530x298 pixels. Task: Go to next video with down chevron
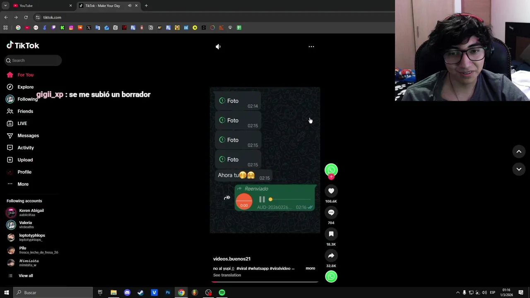point(519,169)
